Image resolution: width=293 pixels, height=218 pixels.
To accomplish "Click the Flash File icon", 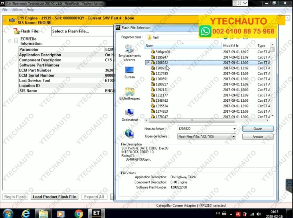I will 17,31.
